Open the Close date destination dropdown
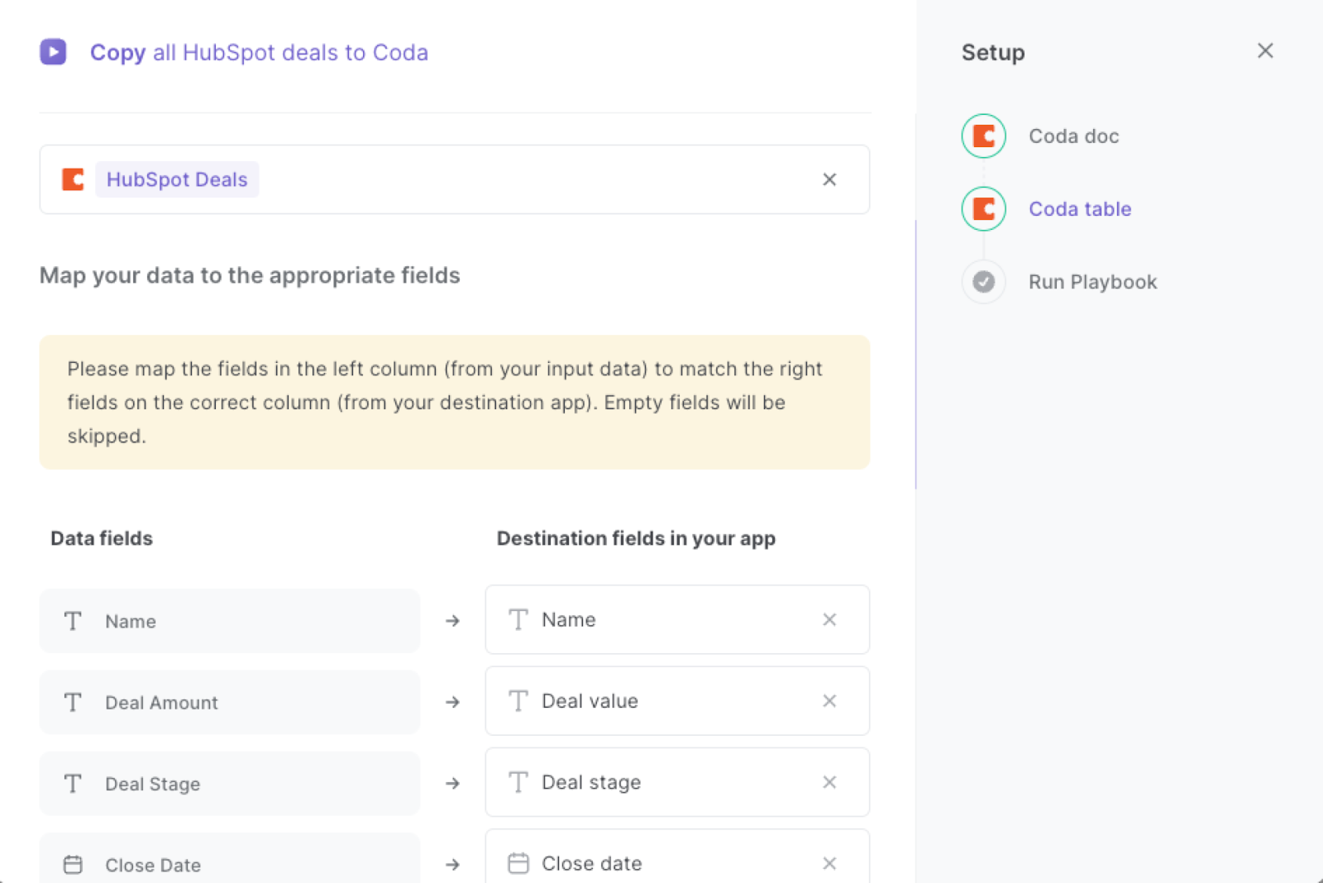 coord(677,857)
